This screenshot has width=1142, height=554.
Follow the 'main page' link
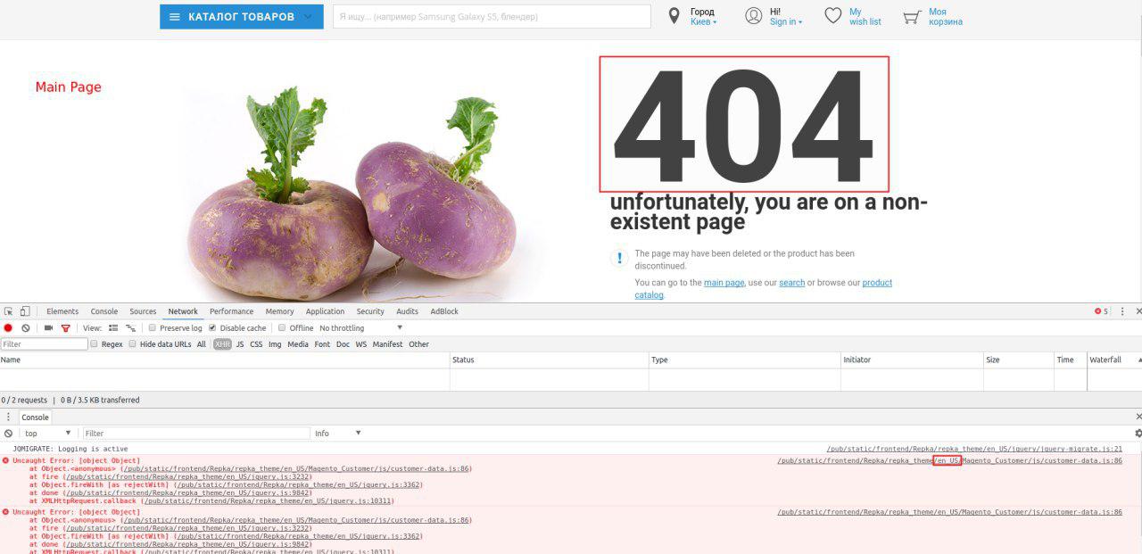click(x=724, y=283)
